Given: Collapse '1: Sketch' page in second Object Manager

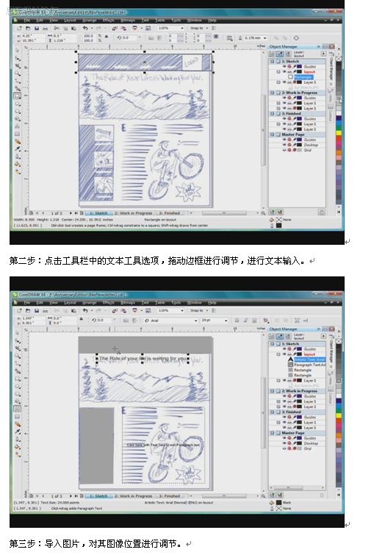Looking at the screenshot, I should tap(272, 344).
